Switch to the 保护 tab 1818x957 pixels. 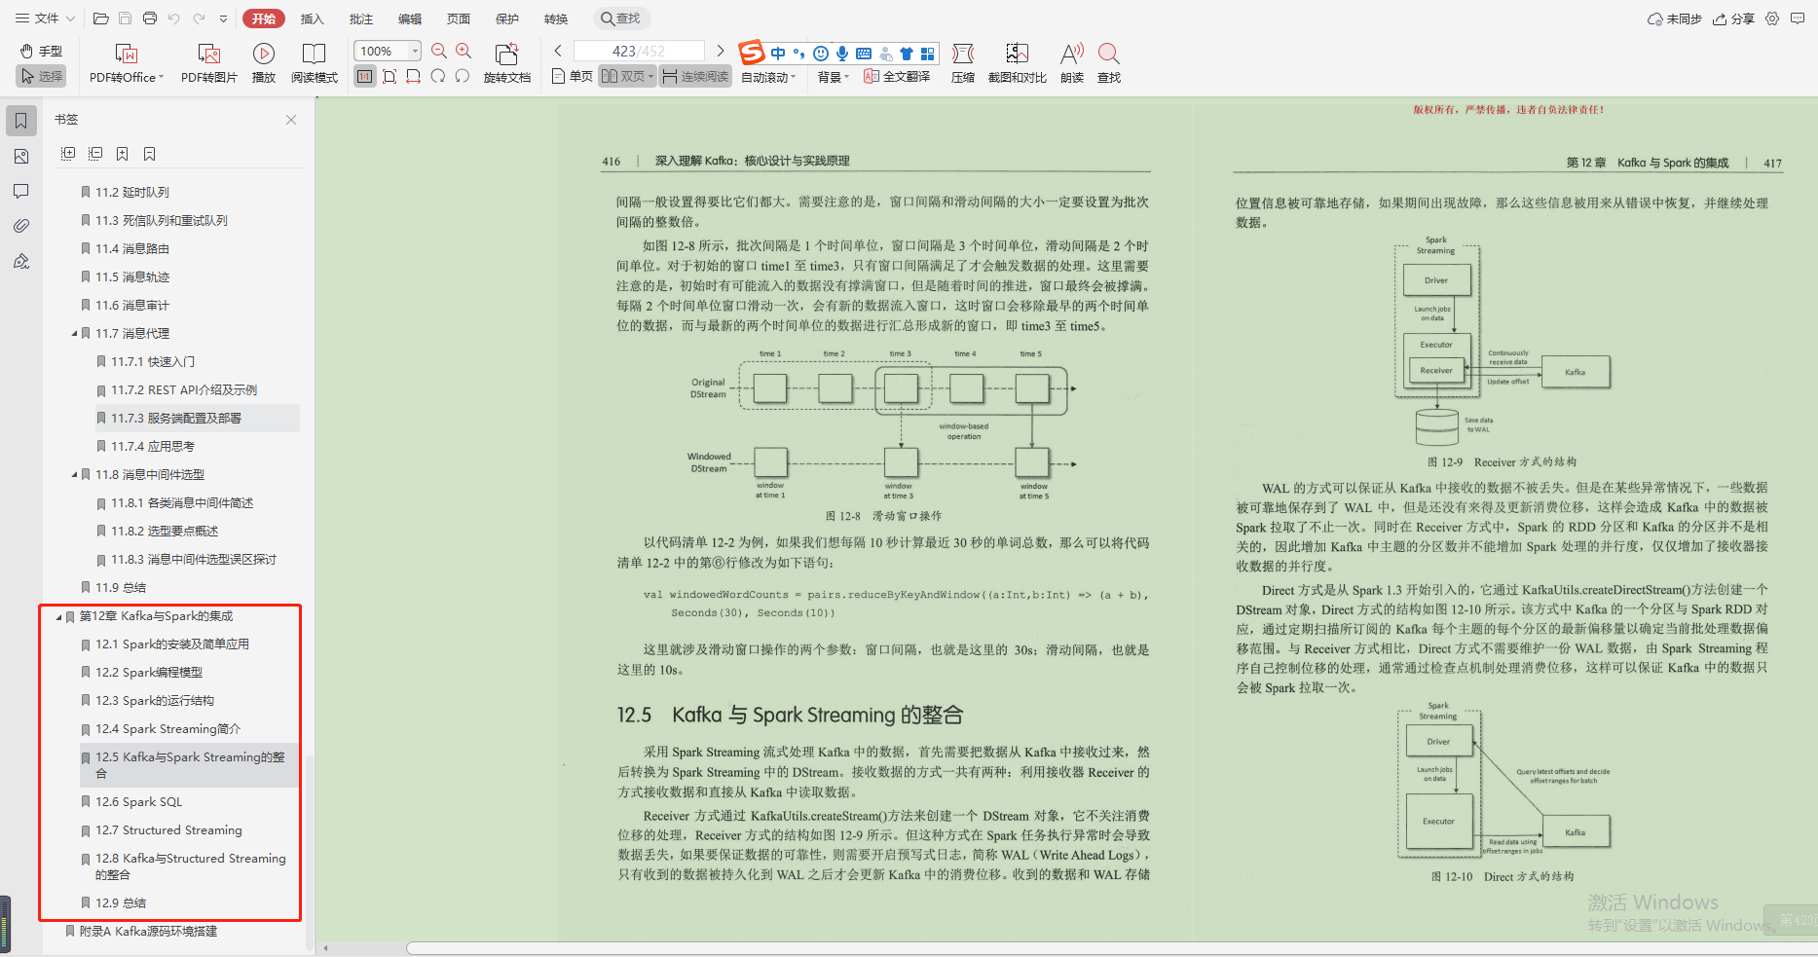click(x=507, y=18)
